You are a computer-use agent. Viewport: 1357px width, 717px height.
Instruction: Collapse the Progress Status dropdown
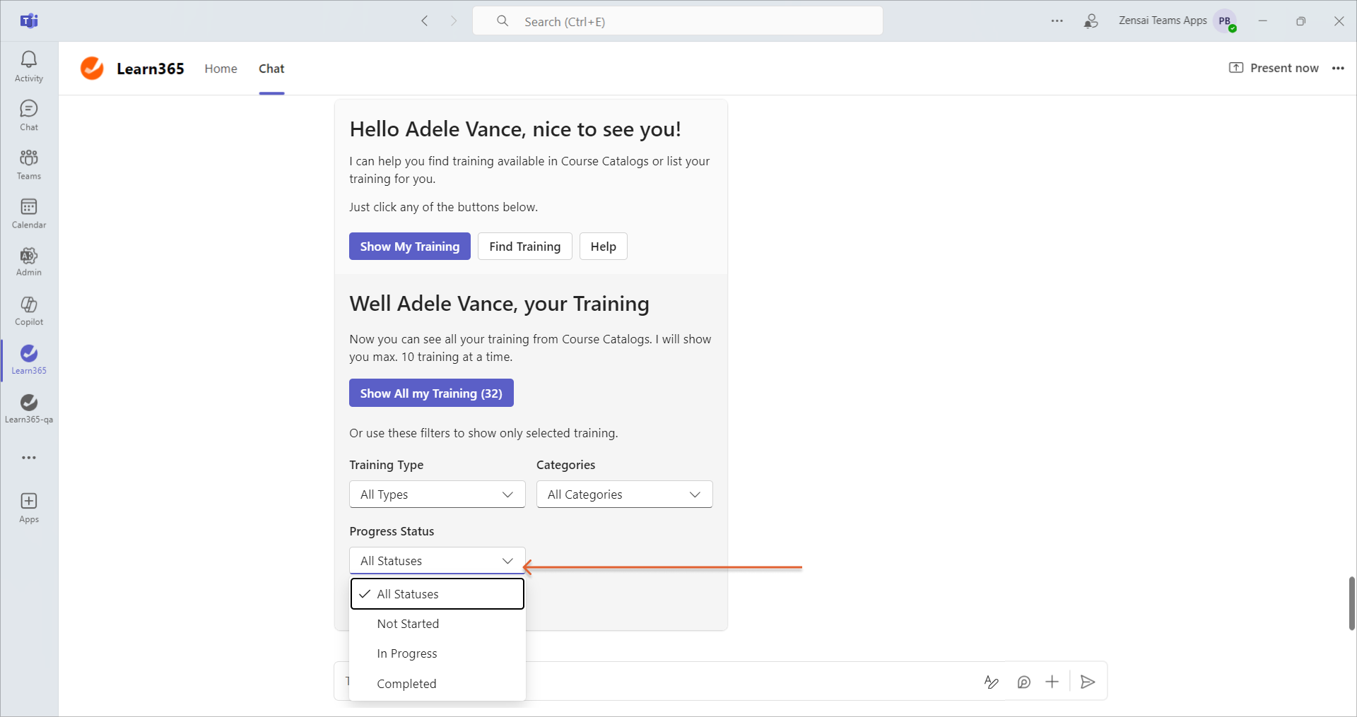coord(437,561)
